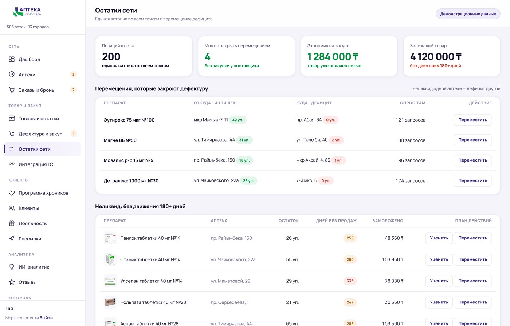Click the Интеграция 1С link icon
The height and width of the screenshot is (326, 510).
[x=12, y=164]
